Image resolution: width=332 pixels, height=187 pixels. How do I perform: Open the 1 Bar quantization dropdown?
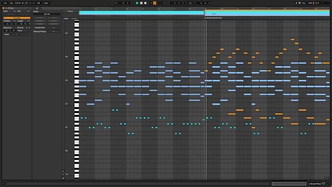coord(47,3)
